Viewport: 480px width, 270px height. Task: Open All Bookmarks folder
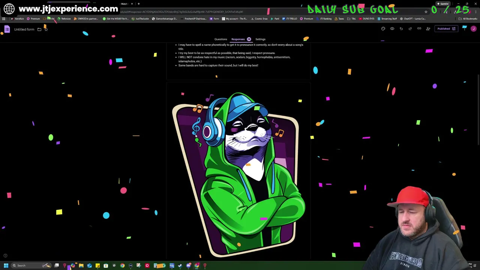point(468,19)
